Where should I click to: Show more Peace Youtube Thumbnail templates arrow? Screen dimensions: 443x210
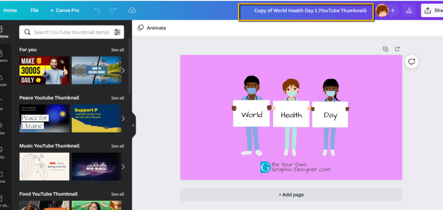coord(123,119)
